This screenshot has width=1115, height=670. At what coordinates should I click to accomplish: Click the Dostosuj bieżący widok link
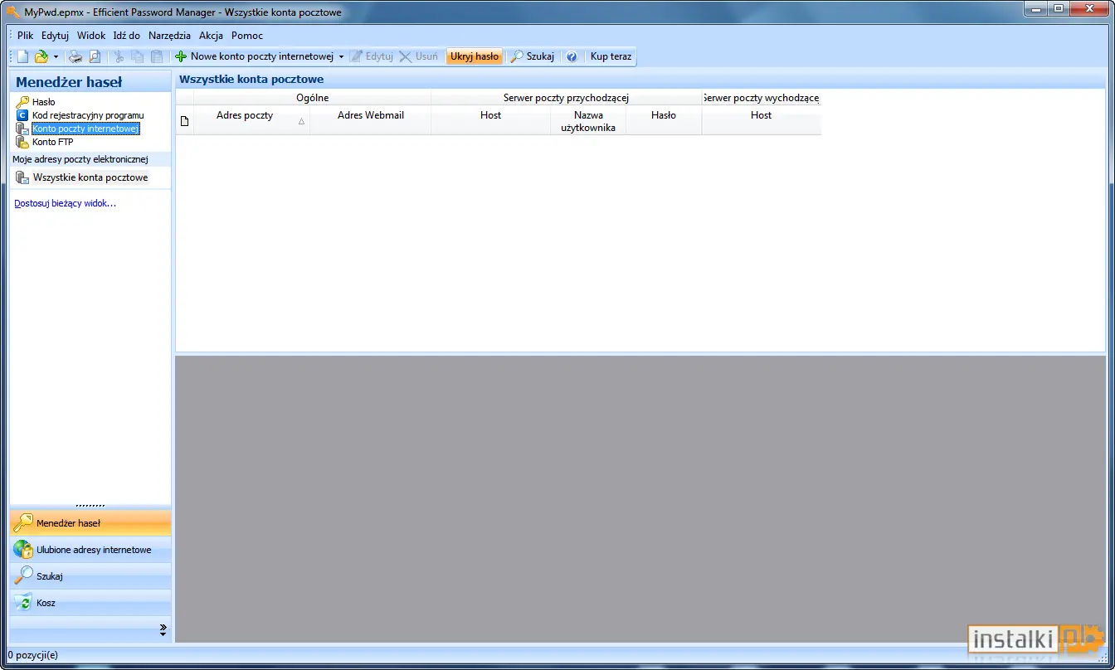pos(65,203)
